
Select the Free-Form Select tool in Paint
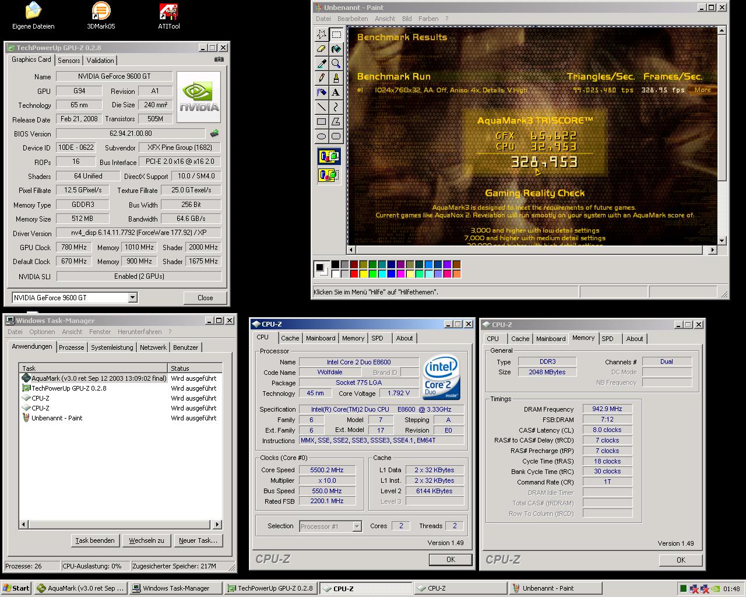(x=321, y=34)
